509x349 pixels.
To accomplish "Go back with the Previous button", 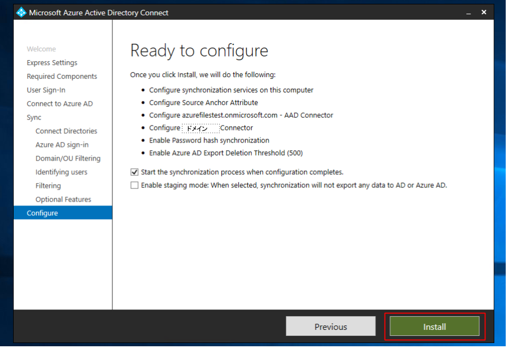I will coord(330,327).
